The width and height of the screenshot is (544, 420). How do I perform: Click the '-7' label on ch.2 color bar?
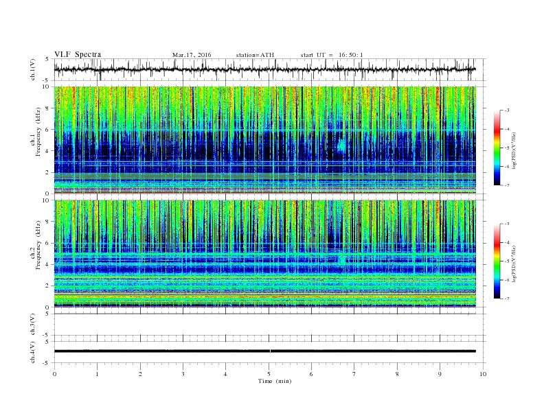pyautogui.click(x=507, y=299)
